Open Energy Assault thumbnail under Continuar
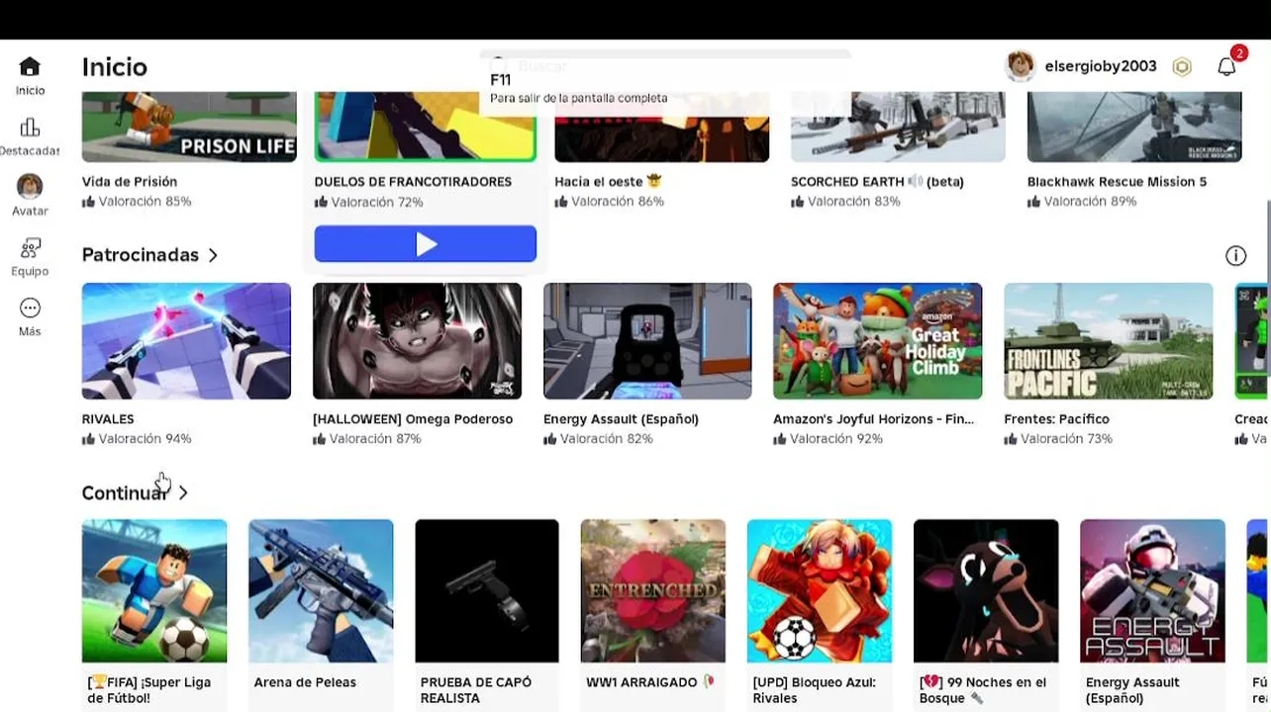The height and width of the screenshot is (712, 1271). 1152,590
